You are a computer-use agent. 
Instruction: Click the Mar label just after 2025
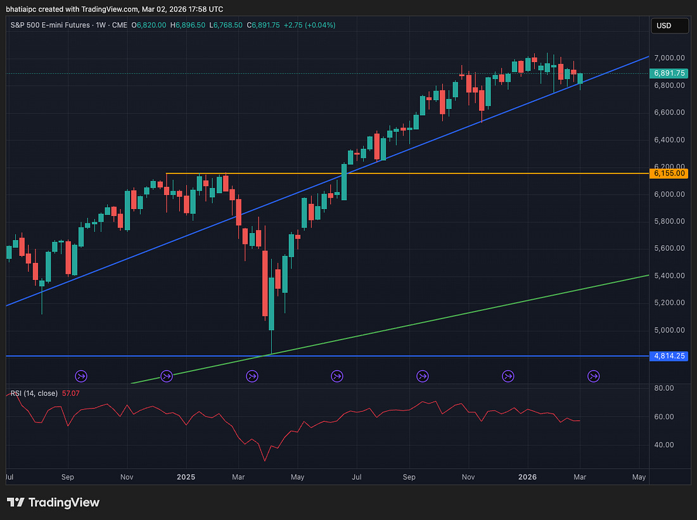point(238,477)
